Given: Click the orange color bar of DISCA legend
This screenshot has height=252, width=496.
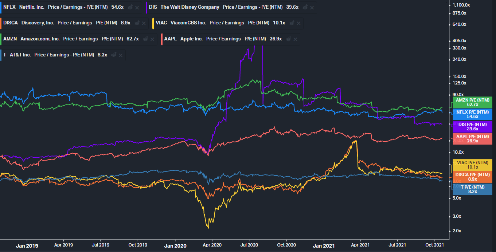Looking at the screenshot, I should (1, 23).
